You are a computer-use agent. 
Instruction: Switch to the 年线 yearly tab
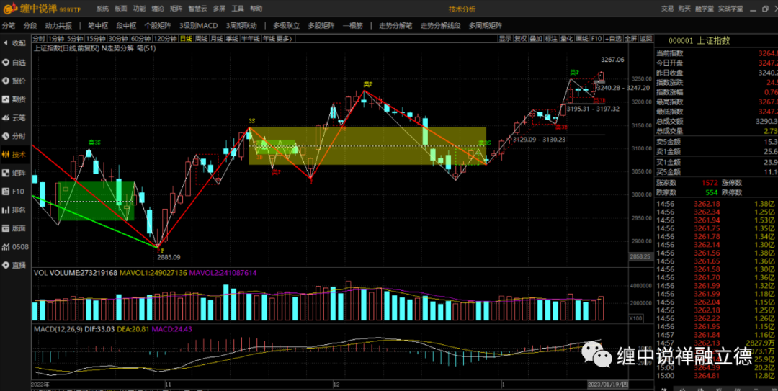pos(269,39)
